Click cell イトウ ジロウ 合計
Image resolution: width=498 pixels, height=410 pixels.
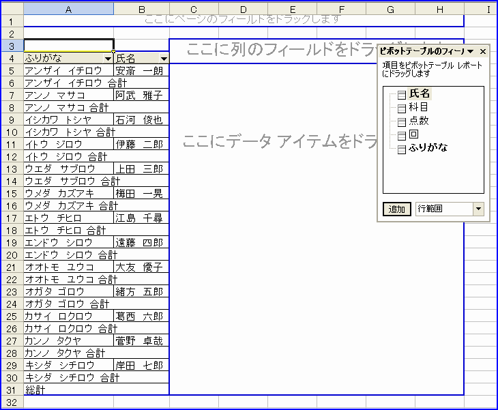[x=96, y=157]
